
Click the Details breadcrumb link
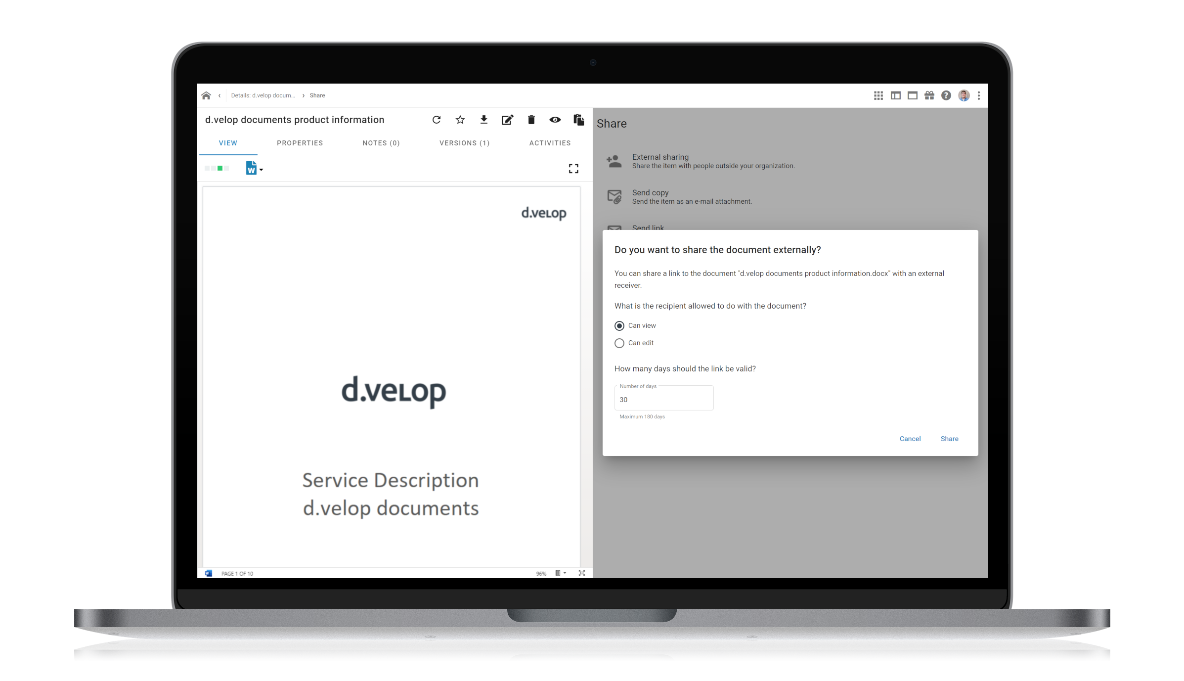[263, 95]
